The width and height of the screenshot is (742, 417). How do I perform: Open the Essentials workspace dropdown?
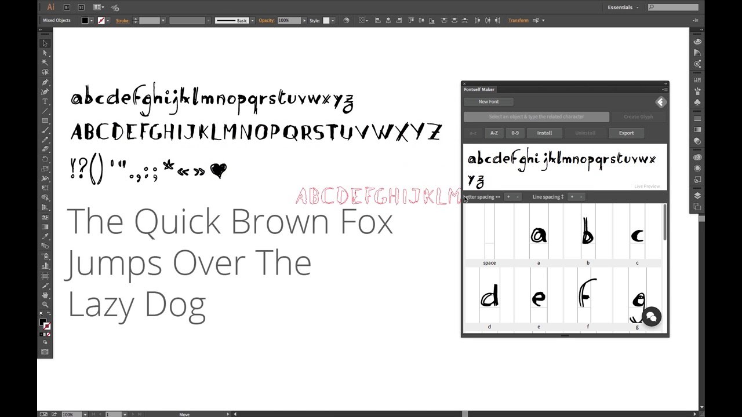(623, 8)
